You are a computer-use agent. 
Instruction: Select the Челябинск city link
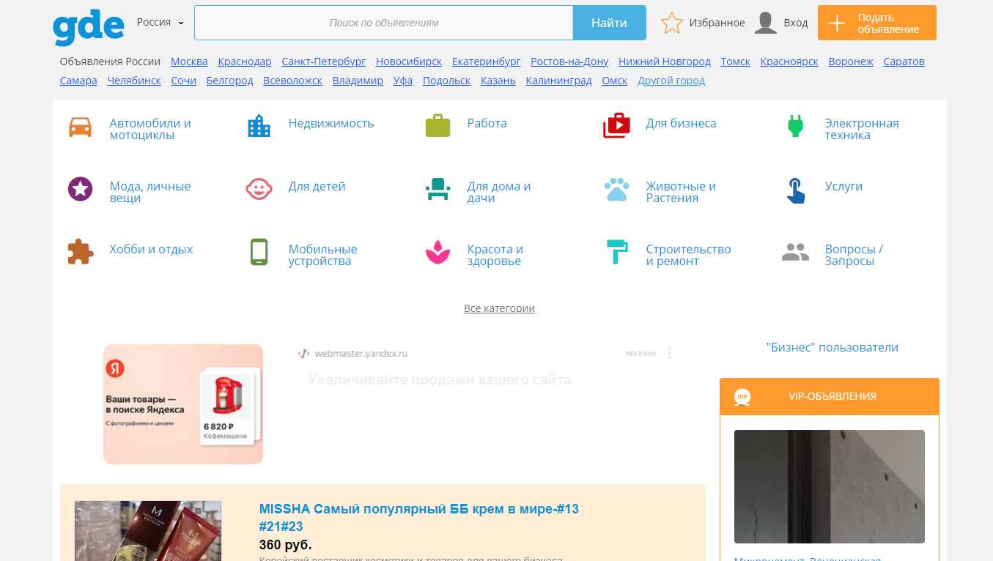134,81
